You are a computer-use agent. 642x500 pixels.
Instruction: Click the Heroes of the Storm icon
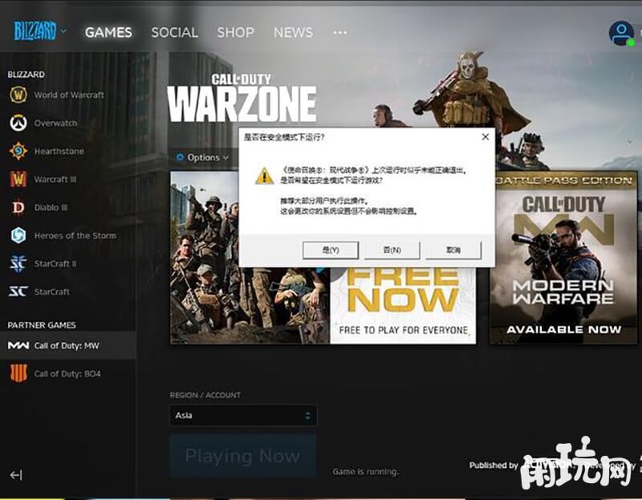[x=18, y=235]
